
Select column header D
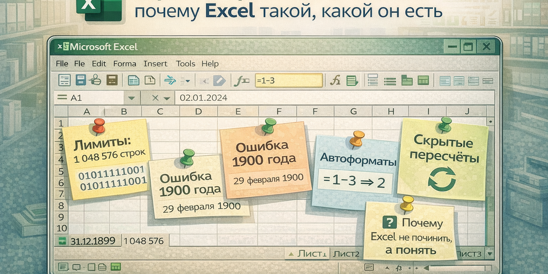[x=198, y=112]
